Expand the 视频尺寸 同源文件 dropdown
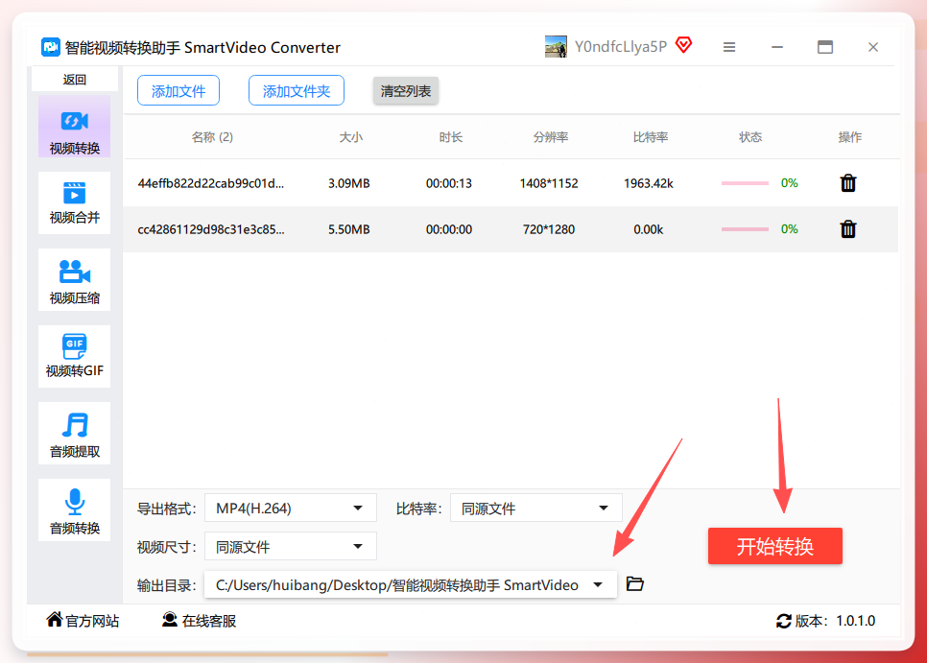Screen dimensions: 927x663 (x=290, y=547)
